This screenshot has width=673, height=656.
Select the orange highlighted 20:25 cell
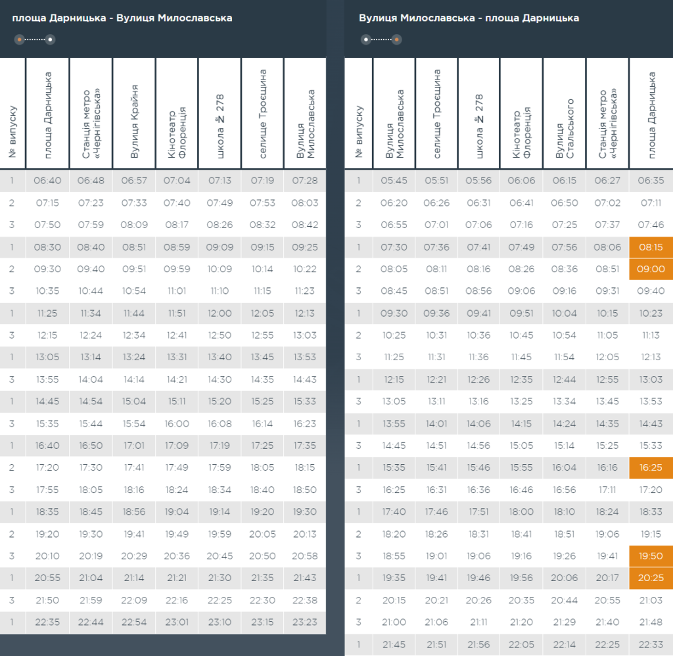click(x=651, y=578)
